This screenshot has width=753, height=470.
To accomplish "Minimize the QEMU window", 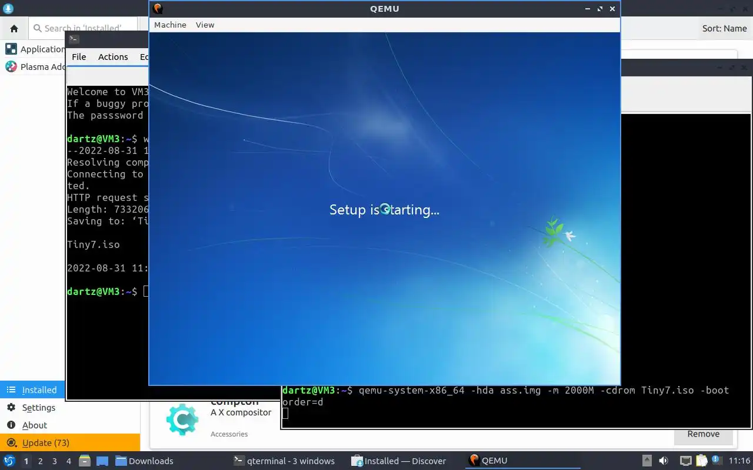I will coord(588,9).
